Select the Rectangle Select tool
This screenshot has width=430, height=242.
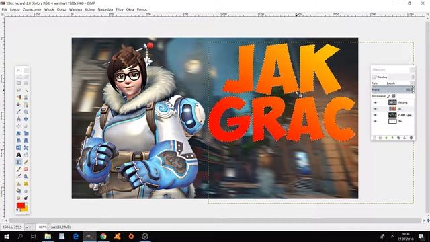pos(19,83)
